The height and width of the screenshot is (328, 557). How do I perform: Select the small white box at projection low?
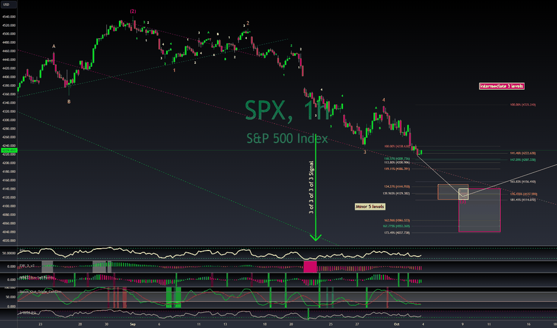click(464, 194)
